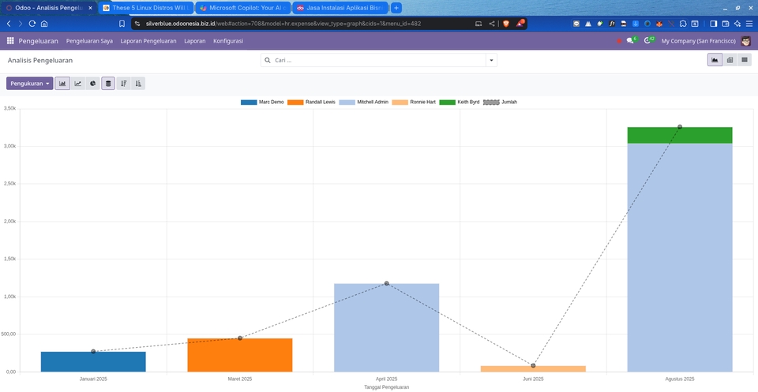Open the Pengukuran measures dropdown
This screenshot has height=392, width=758.
30,83
